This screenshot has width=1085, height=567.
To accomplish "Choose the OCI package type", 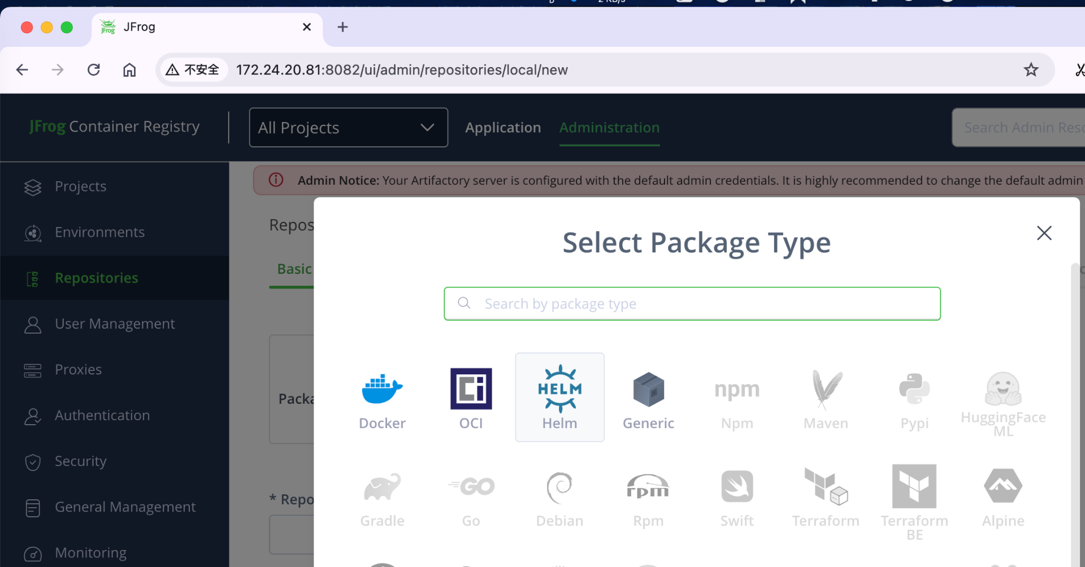I will 471,390.
